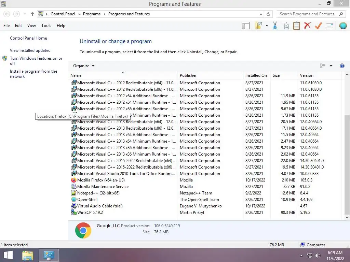Click the Virtual Audio Cable row icon
The width and height of the screenshot is (350, 262).
coord(74,206)
